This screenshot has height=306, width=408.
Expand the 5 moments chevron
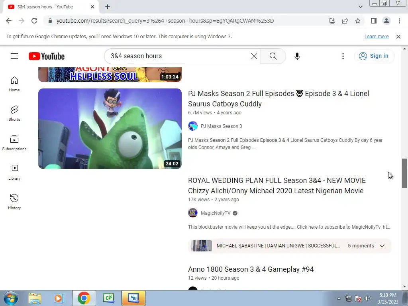click(x=382, y=246)
